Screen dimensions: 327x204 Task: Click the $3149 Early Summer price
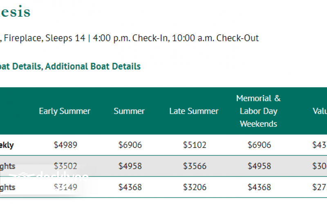click(65, 187)
